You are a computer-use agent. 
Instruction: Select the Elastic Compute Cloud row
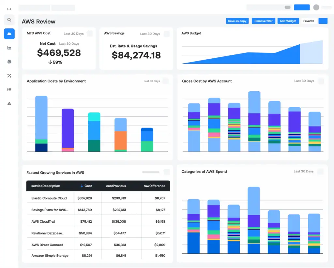point(98,198)
